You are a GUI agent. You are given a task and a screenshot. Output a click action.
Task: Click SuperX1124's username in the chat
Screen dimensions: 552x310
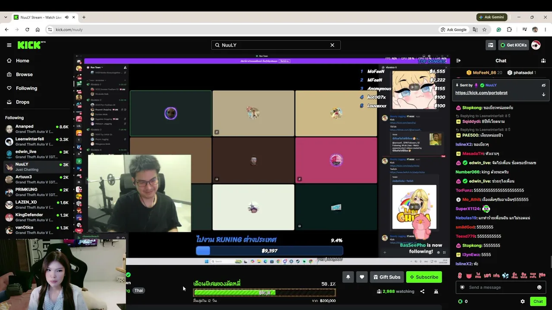point(468,209)
